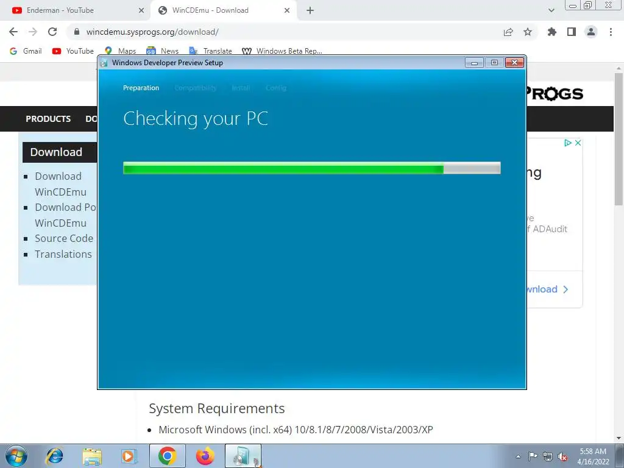The height and width of the screenshot is (468, 624).
Task: Share this page using the share icon
Action: tap(508, 32)
